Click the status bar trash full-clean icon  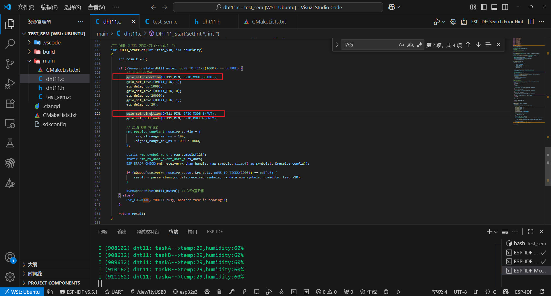click(219, 292)
